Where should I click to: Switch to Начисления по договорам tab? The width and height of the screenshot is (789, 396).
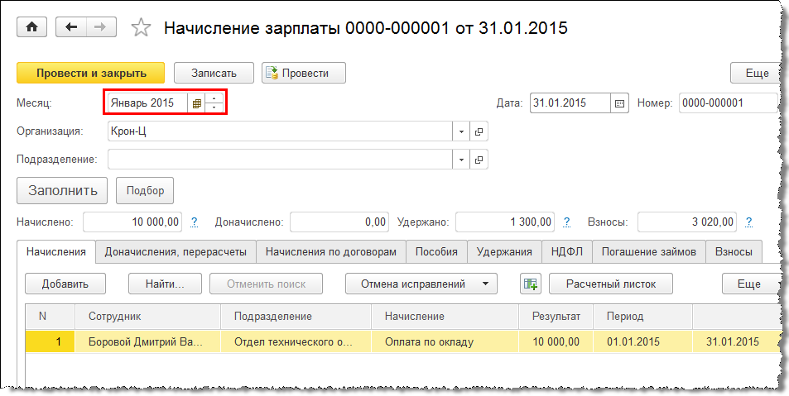[331, 252]
